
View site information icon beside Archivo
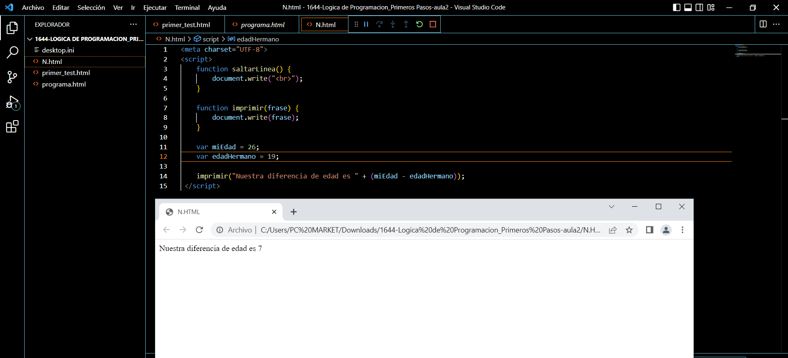pyautogui.click(x=220, y=230)
